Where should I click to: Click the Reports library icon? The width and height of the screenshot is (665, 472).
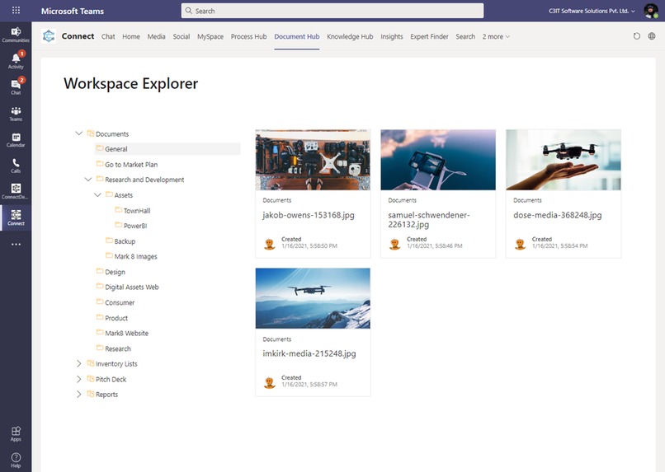(x=90, y=394)
